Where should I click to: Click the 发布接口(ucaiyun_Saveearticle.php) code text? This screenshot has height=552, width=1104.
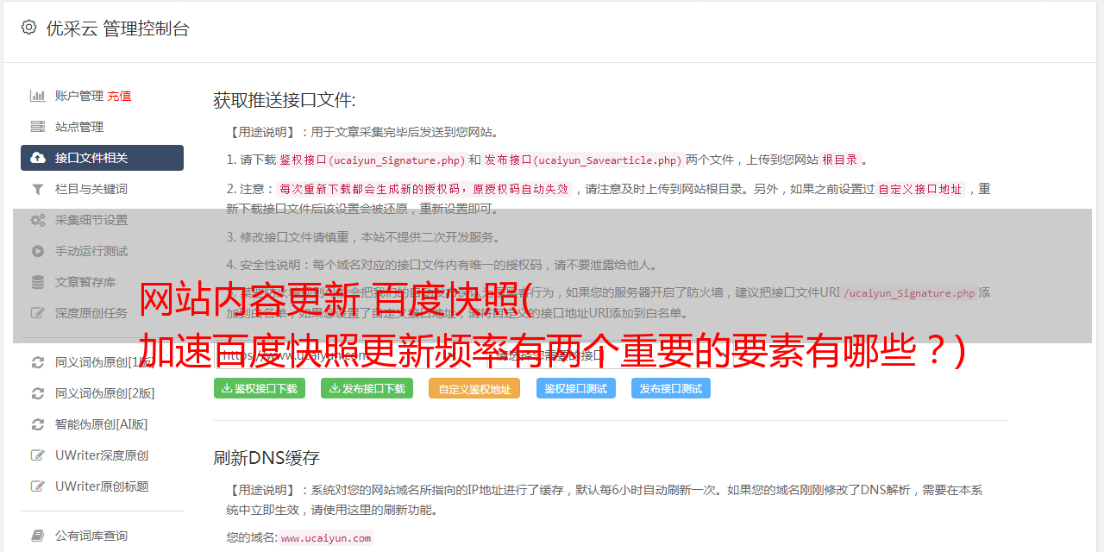pos(583,160)
